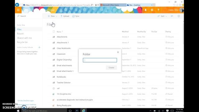
Task: Close the Folder dialog
Action: 118,52
